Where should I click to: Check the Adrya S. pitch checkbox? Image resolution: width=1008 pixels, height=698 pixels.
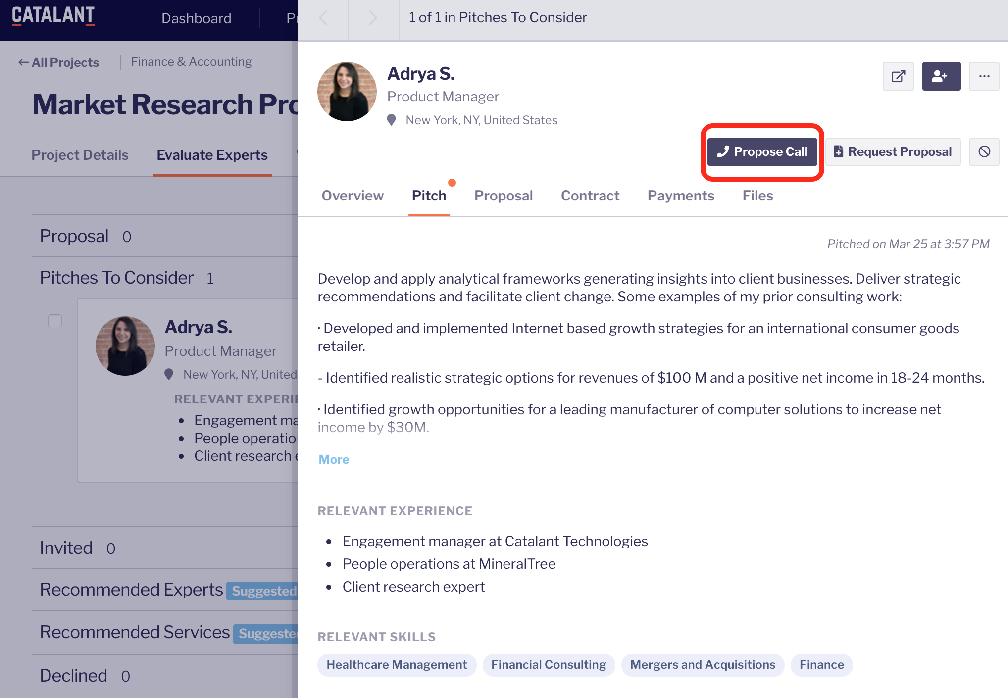(x=55, y=321)
